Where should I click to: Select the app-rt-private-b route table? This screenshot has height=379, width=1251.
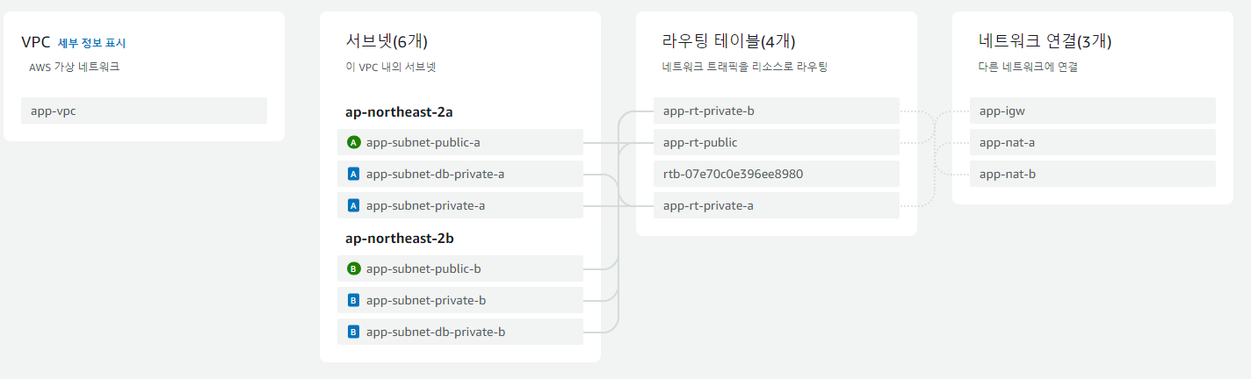tap(708, 111)
